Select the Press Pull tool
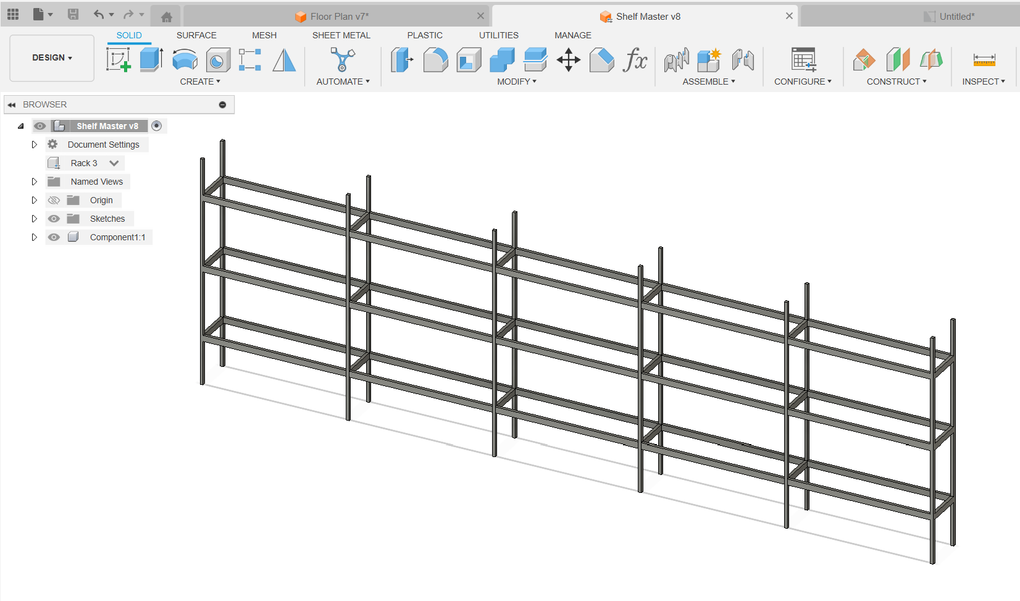Image resolution: width=1020 pixels, height=601 pixels. coord(402,60)
